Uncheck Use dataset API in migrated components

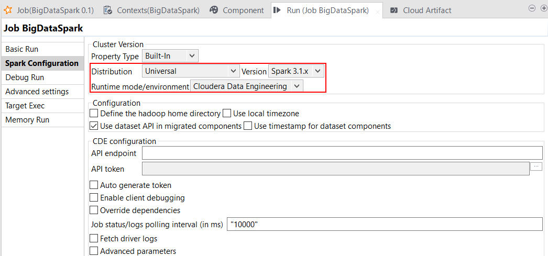(x=94, y=126)
